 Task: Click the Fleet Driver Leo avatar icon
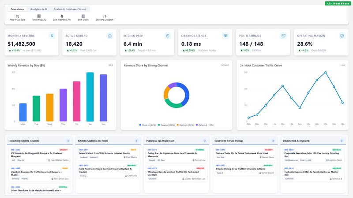click(x=52, y=179)
